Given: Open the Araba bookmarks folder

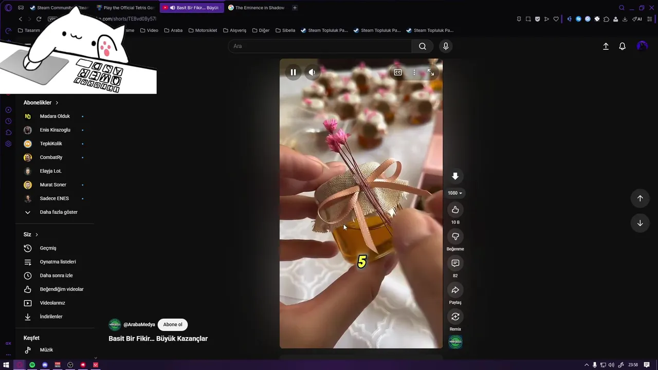Looking at the screenshot, I should click(x=173, y=30).
